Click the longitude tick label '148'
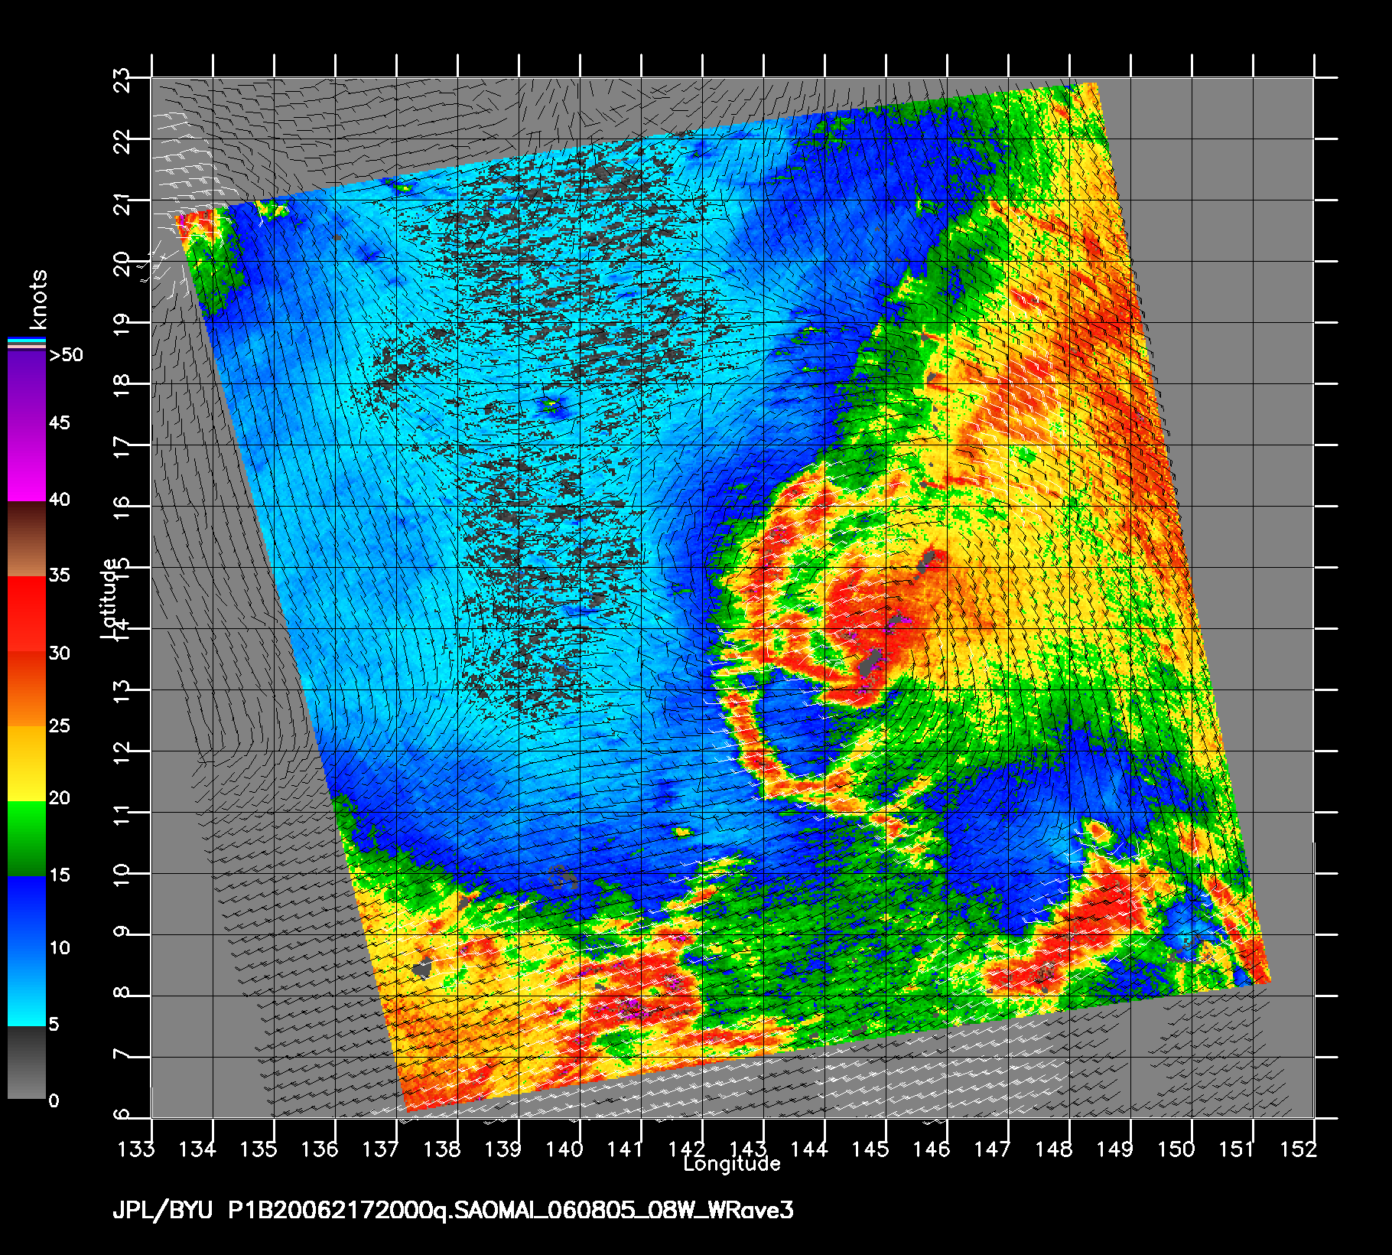 click(1053, 1149)
